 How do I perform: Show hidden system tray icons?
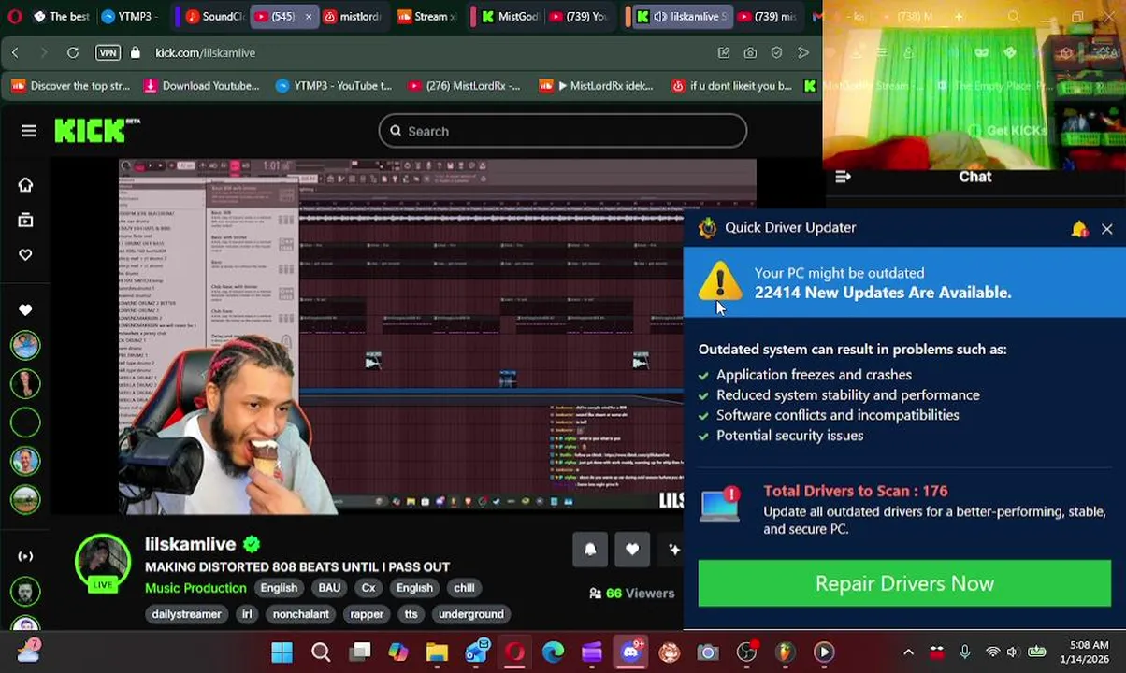tap(908, 652)
